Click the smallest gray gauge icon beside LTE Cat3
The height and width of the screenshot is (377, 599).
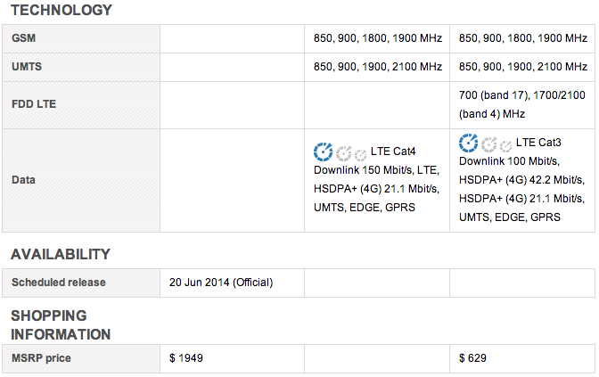[505, 144]
